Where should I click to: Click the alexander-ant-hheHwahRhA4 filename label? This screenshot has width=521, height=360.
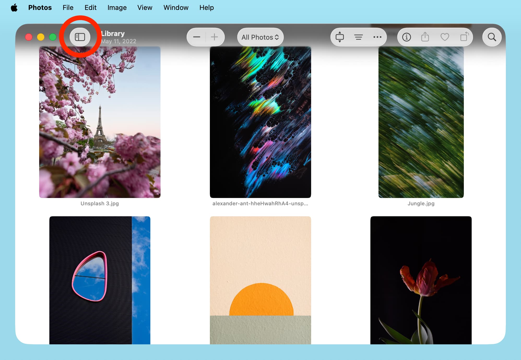click(x=260, y=203)
